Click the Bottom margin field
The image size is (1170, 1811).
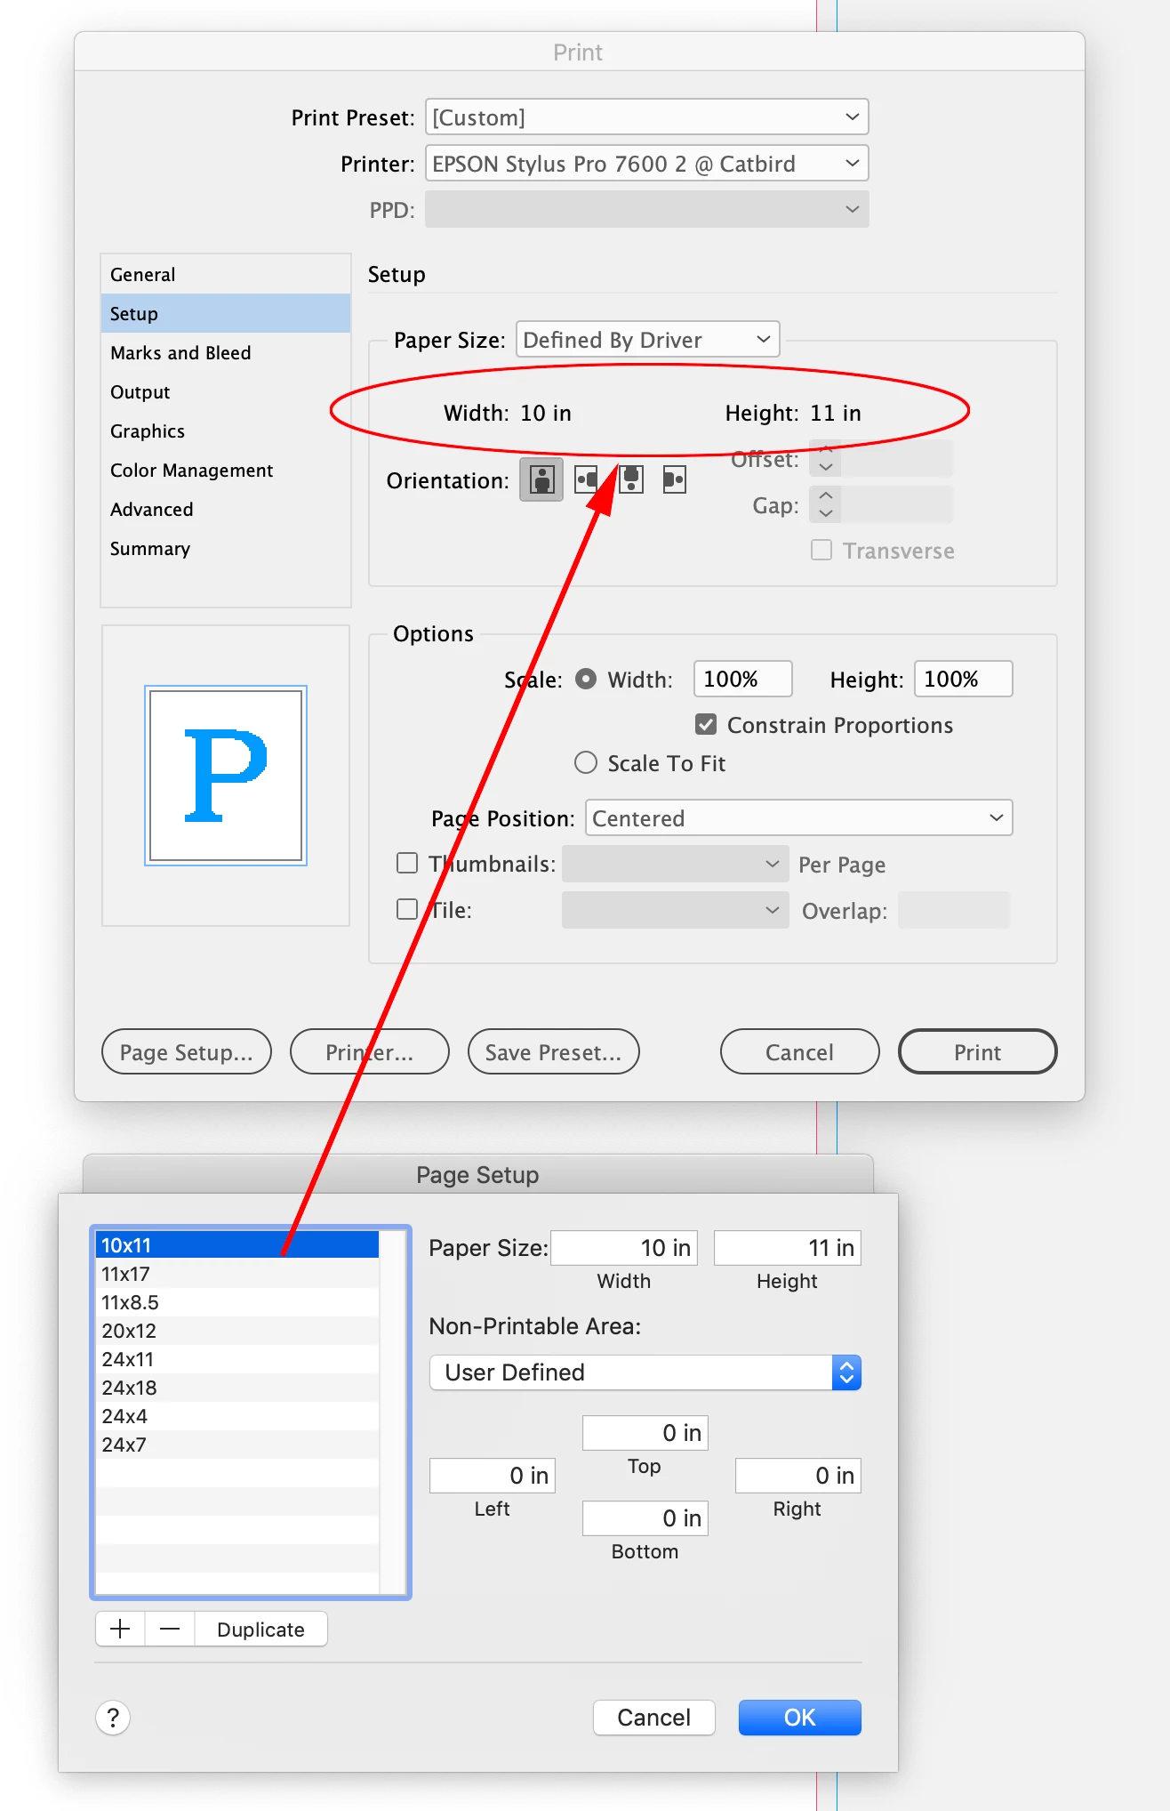coord(645,1518)
